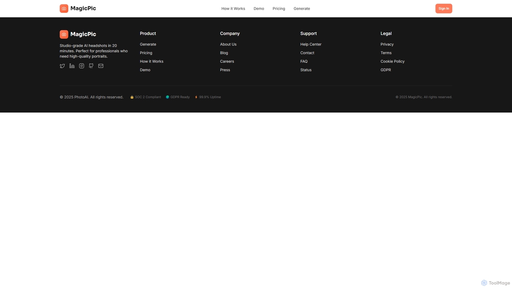Open the GitHub social icon
This screenshot has width=512, height=288.
point(91,66)
